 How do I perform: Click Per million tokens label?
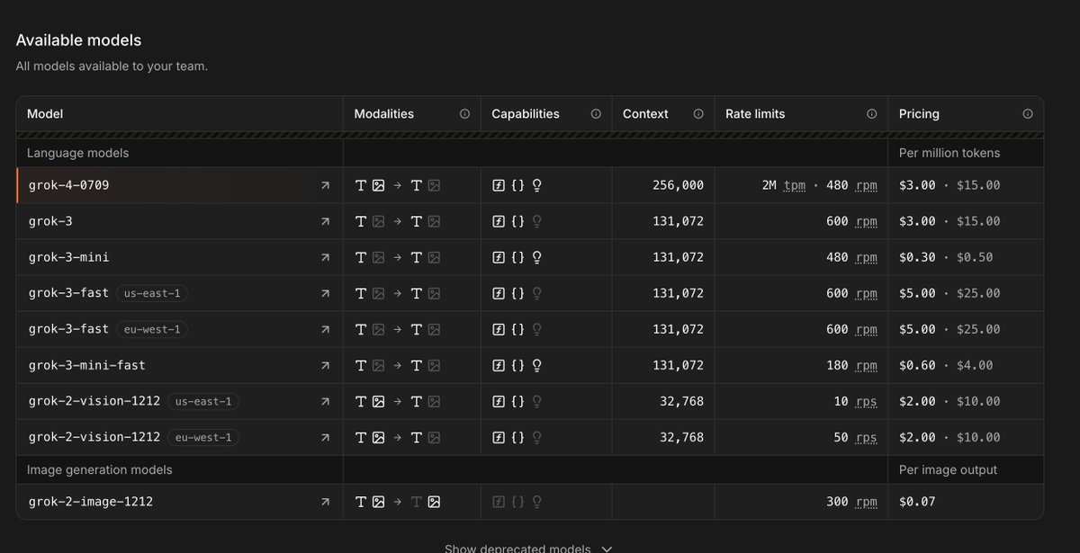[x=949, y=153]
